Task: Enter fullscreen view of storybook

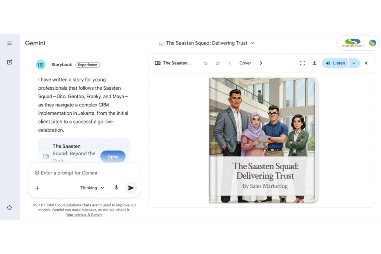Action: pos(302,63)
